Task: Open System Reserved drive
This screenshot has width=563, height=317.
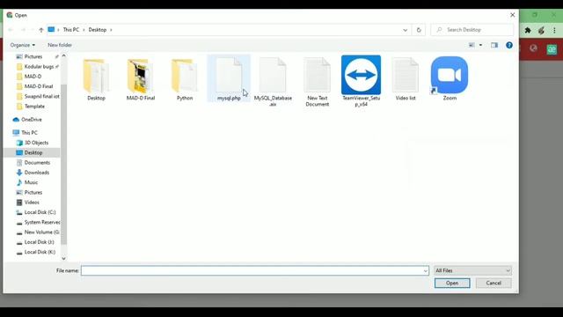Action: tap(42, 223)
